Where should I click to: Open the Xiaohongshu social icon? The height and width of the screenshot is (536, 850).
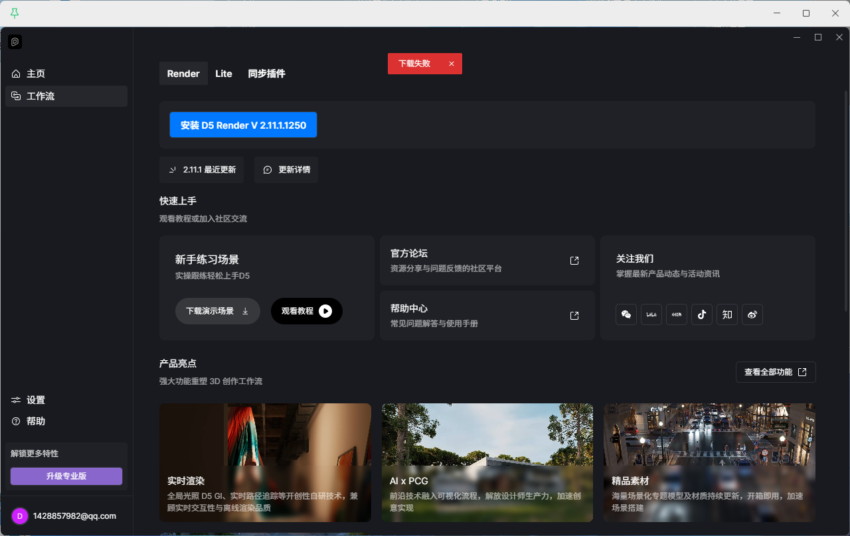click(x=677, y=314)
